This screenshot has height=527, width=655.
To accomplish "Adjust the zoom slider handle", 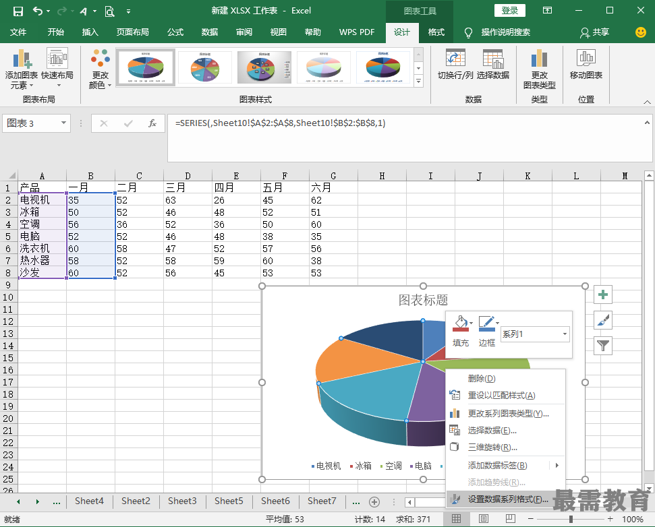I will 571,519.
